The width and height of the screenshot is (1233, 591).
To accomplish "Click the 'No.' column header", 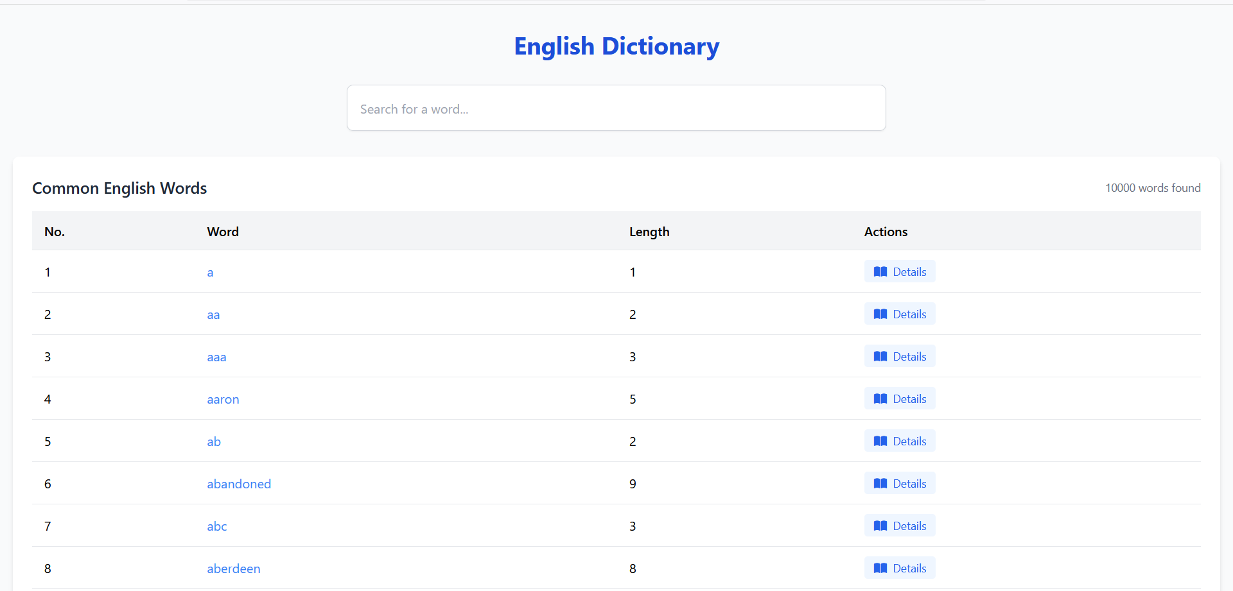I will pos(55,232).
